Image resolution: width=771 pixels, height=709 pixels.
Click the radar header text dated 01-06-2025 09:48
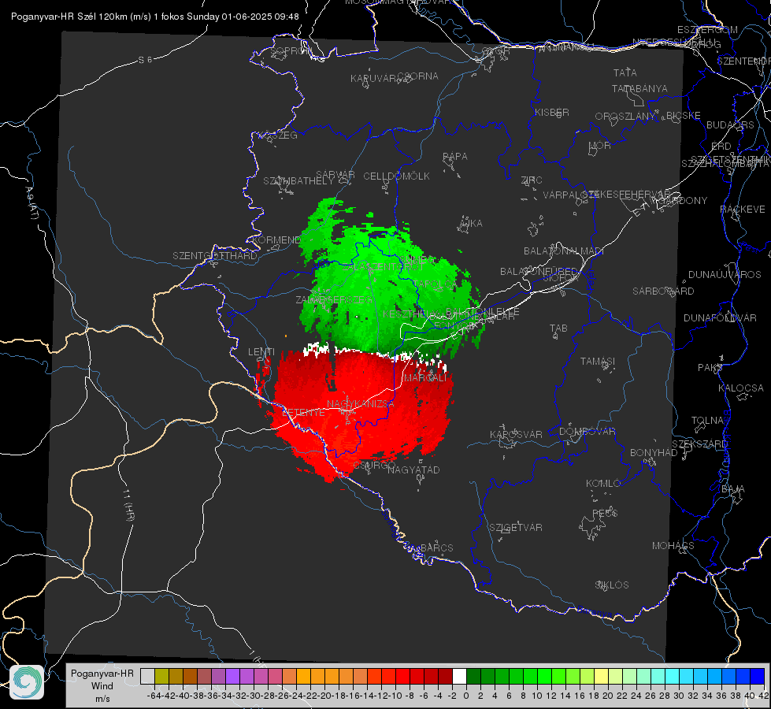(x=155, y=17)
